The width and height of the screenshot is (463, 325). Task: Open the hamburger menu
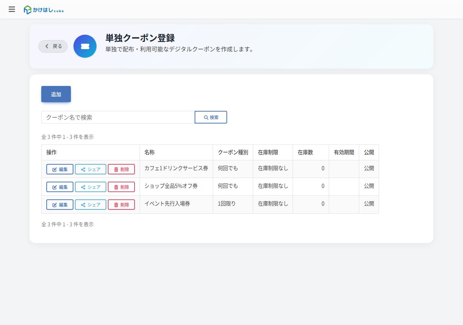[x=12, y=9]
